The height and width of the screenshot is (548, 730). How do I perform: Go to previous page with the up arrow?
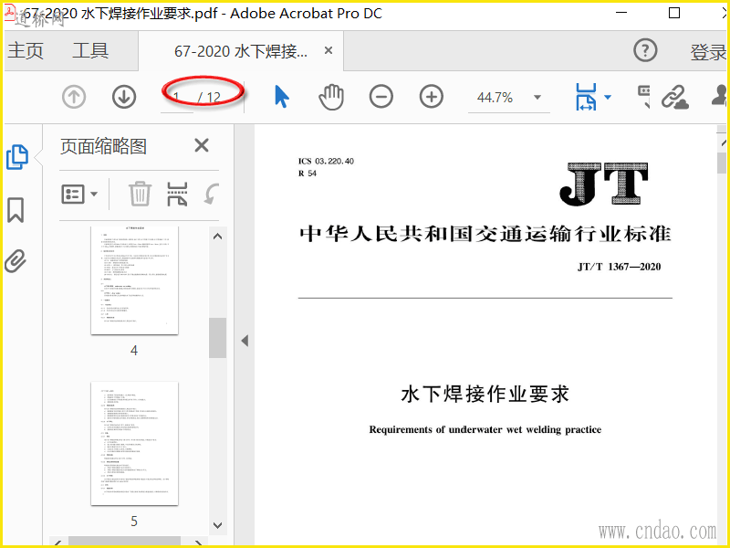74,97
